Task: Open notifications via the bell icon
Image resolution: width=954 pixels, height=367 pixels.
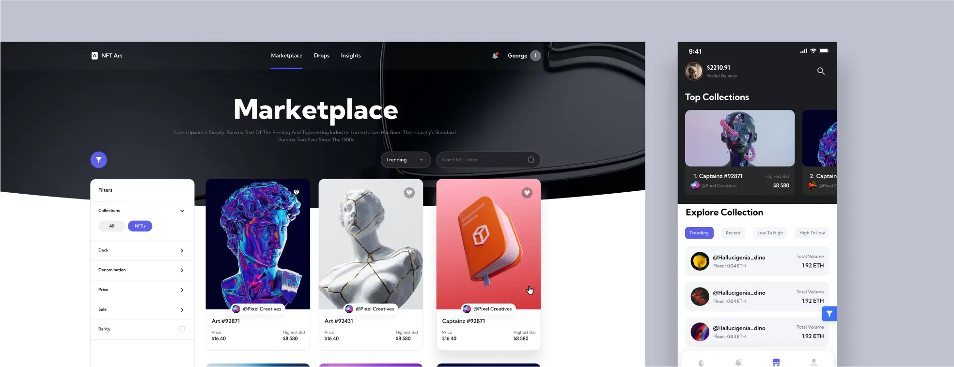Action: [495, 56]
